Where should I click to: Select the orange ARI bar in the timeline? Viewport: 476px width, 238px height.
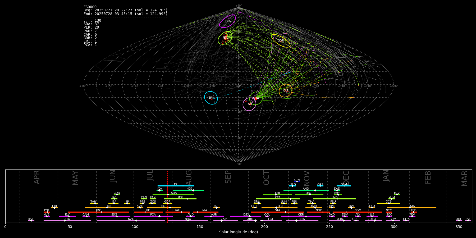point(109,208)
